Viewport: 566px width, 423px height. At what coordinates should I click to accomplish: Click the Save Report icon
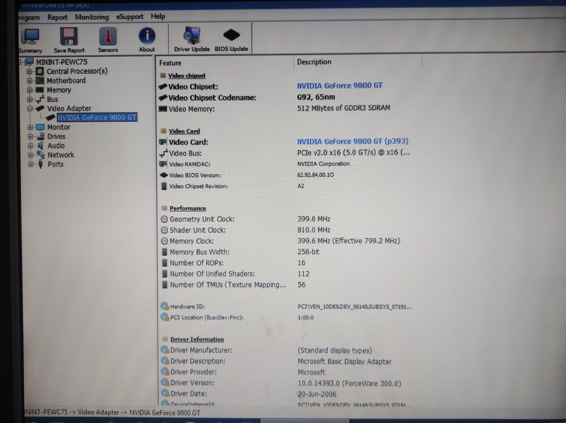69,38
